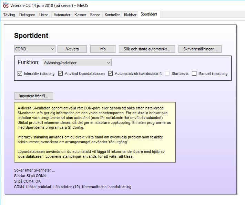
Task: Switch to the Banor tab
Action: click(95, 15)
